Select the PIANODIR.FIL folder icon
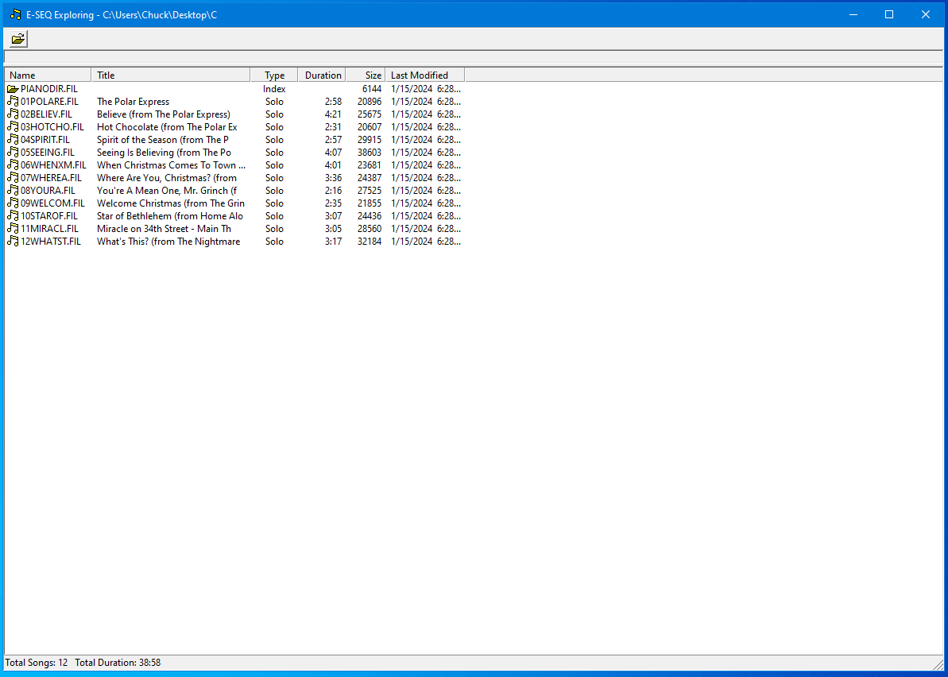 pos(13,89)
